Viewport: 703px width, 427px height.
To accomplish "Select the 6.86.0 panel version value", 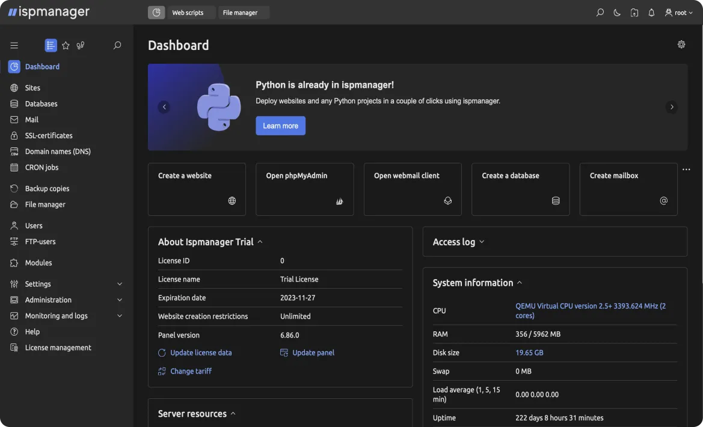I will [290, 335].
